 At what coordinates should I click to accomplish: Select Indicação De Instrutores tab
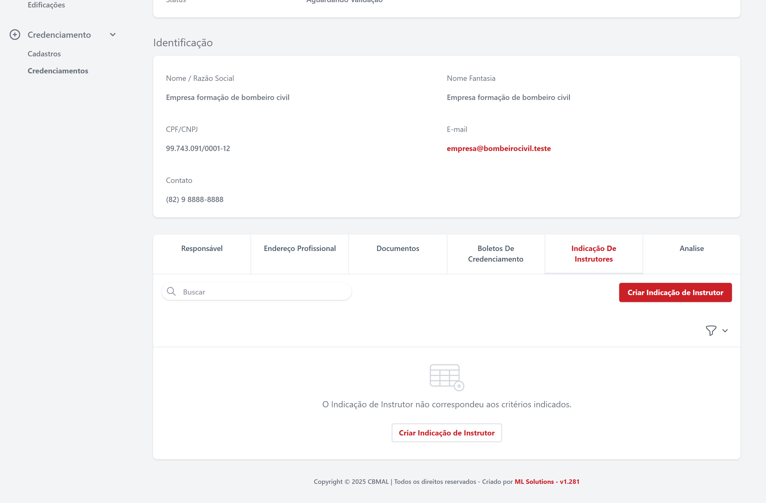pyautogui.click(x=593, y=254)
